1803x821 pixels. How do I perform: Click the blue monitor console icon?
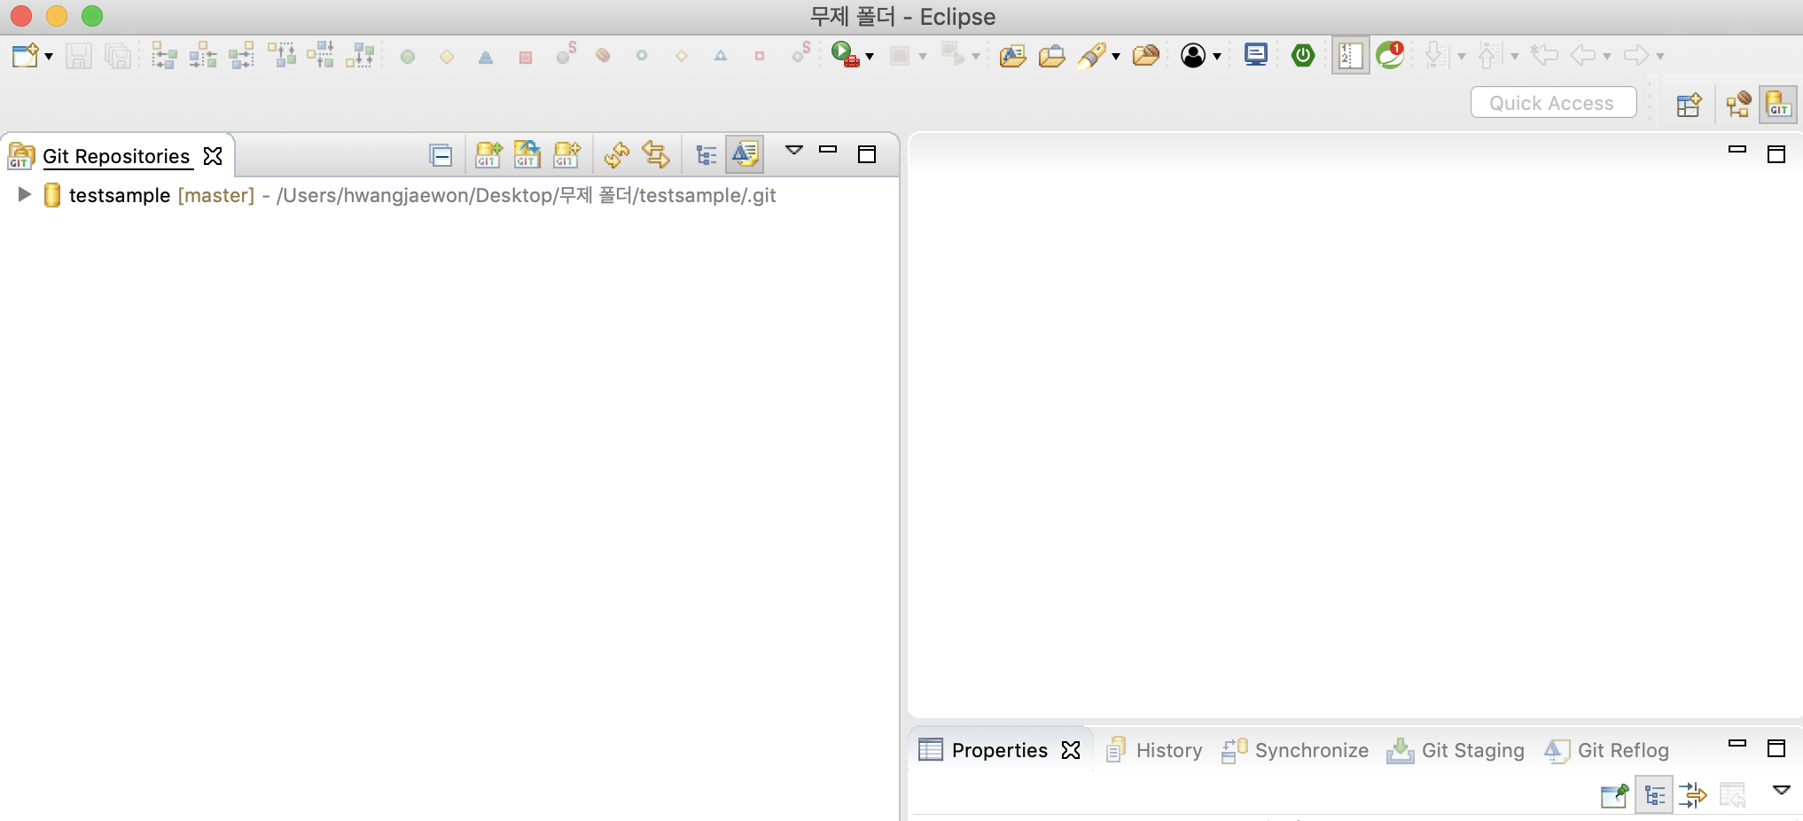pyautogui.click(x=1256, y=55)
